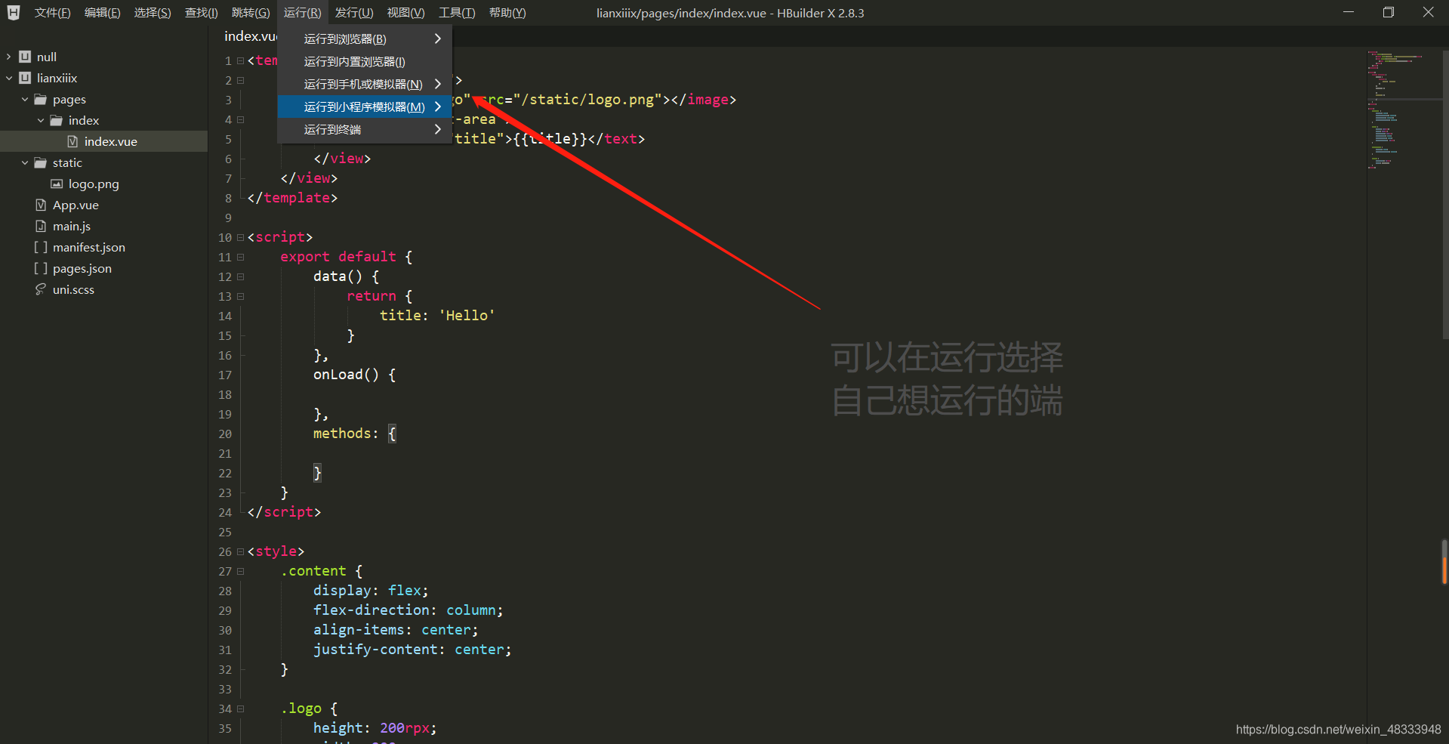Select index.vue in the project tree
Image resolution: width=1449 pixels, height=744 pixels.
(110, 141)
